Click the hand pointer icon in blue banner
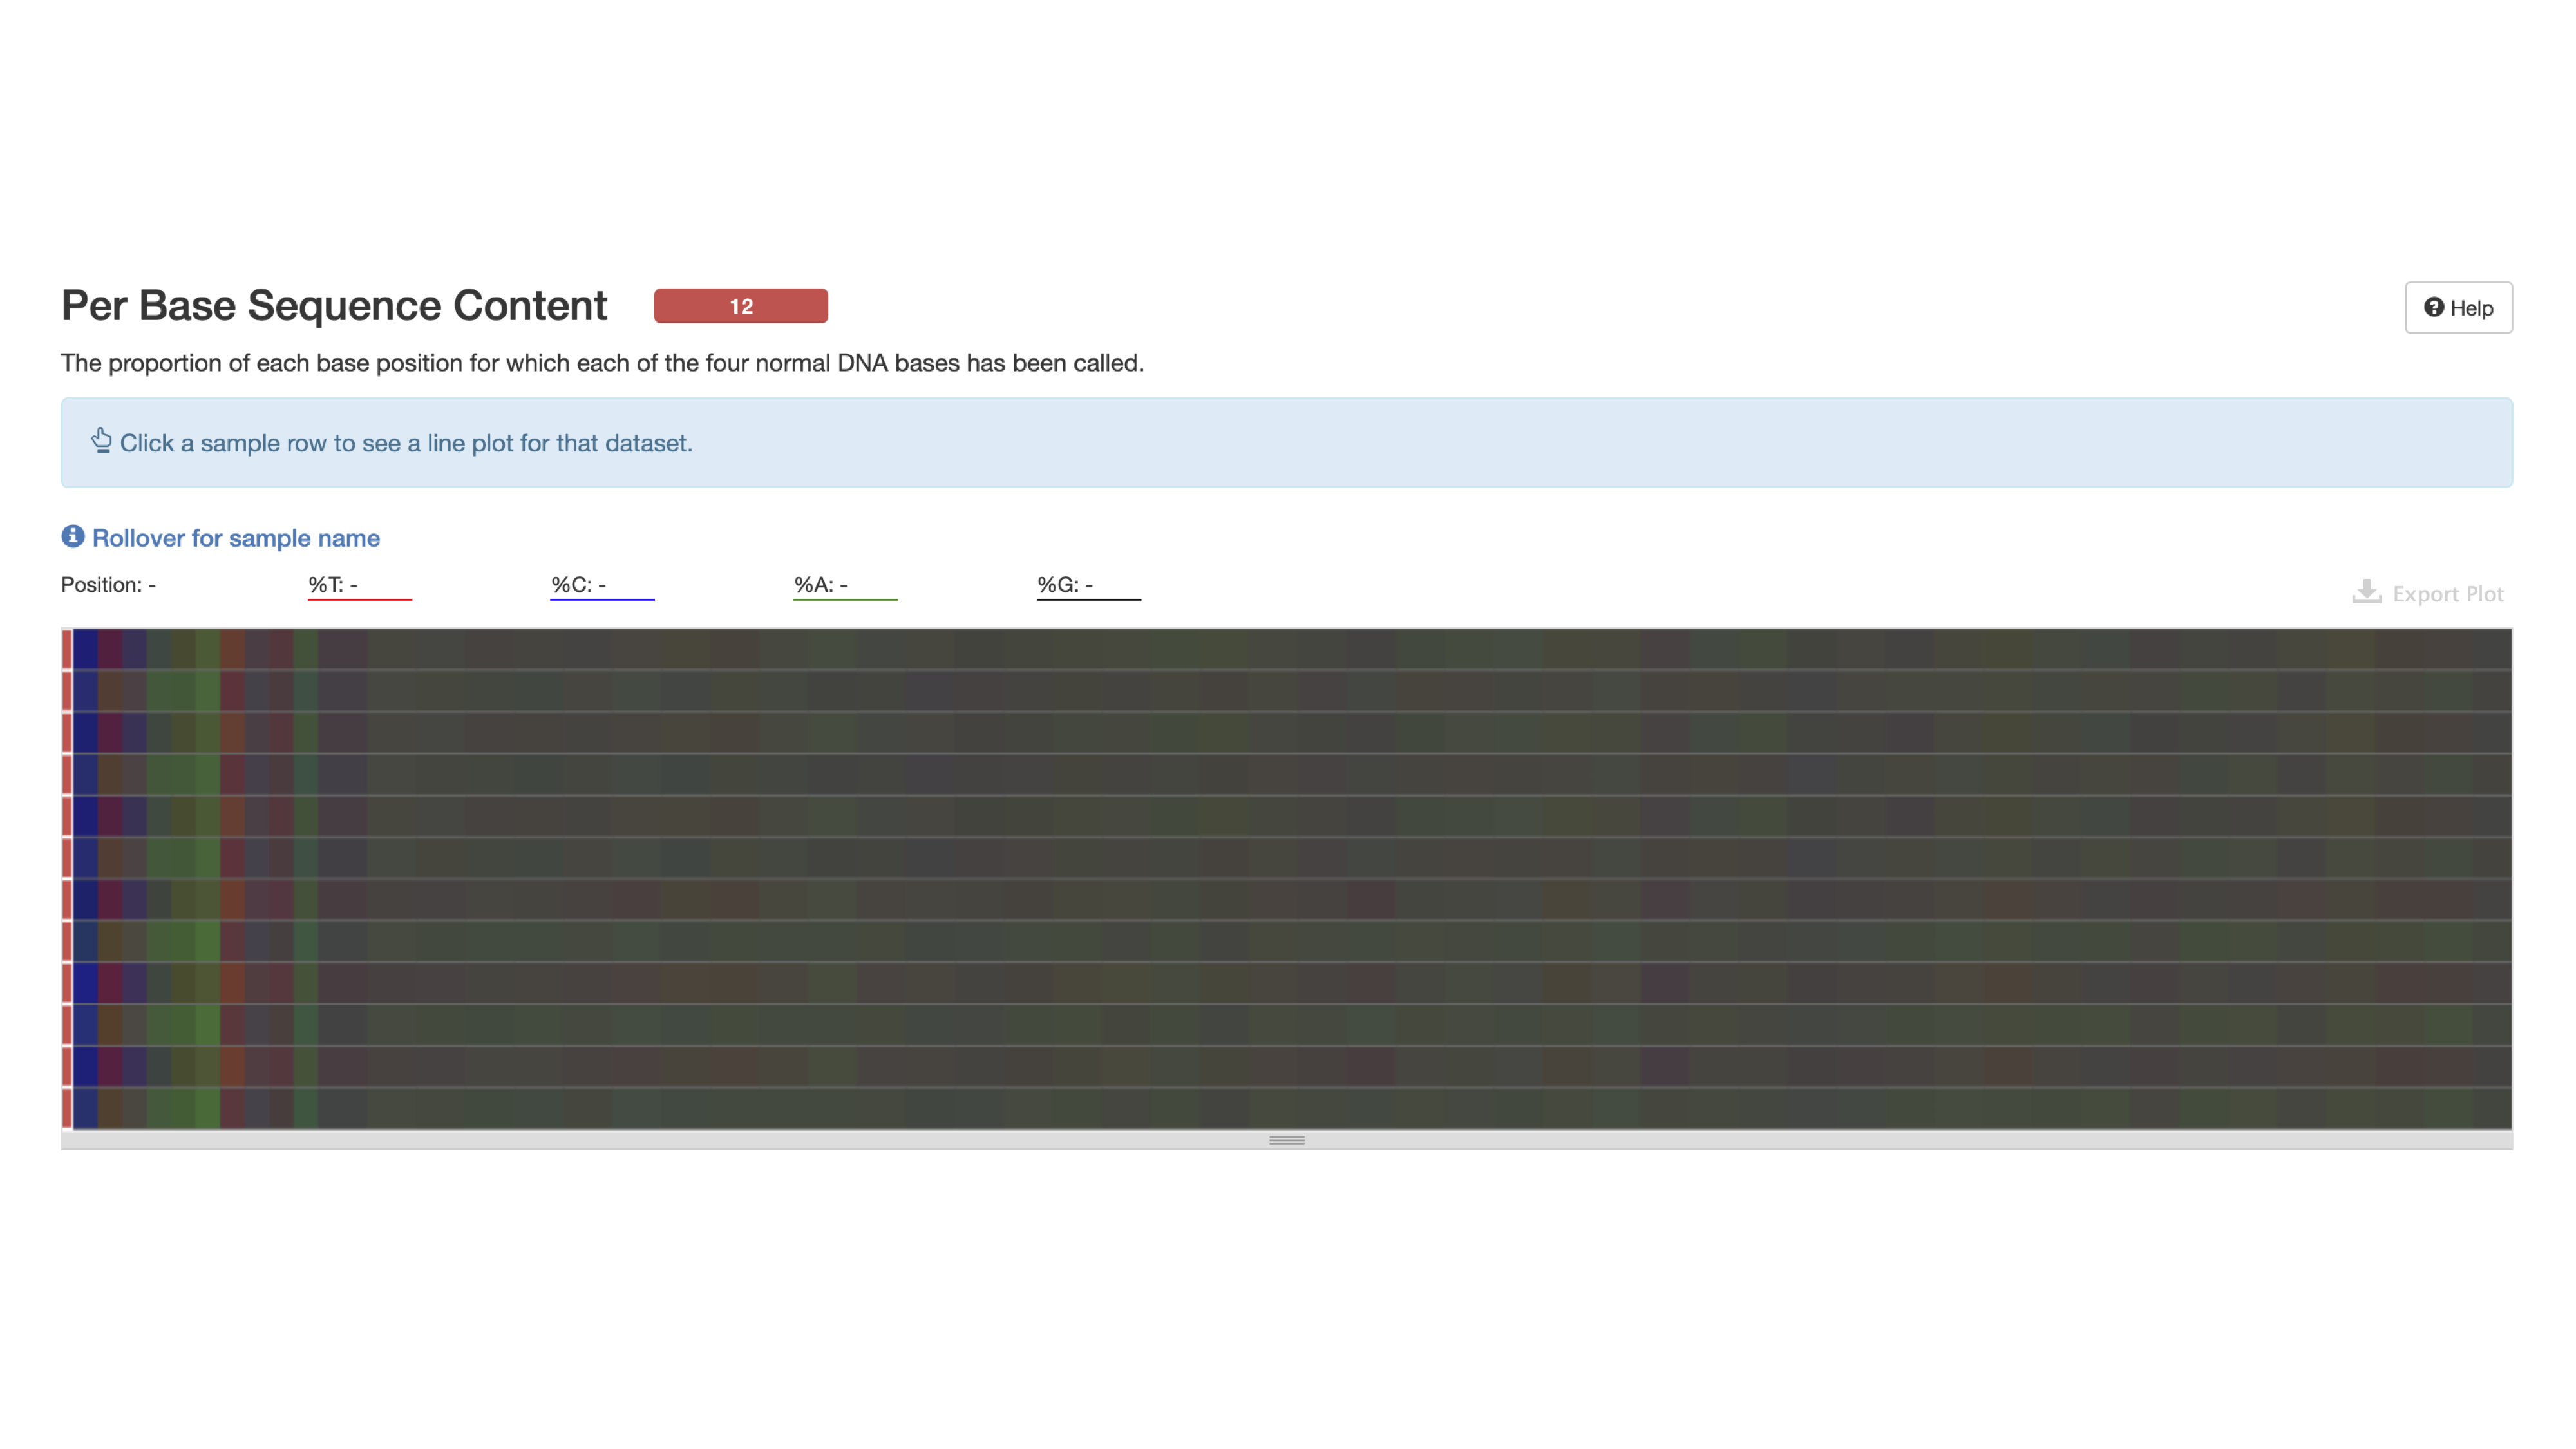This screenshot has width=2576, height=1449. 101,441
